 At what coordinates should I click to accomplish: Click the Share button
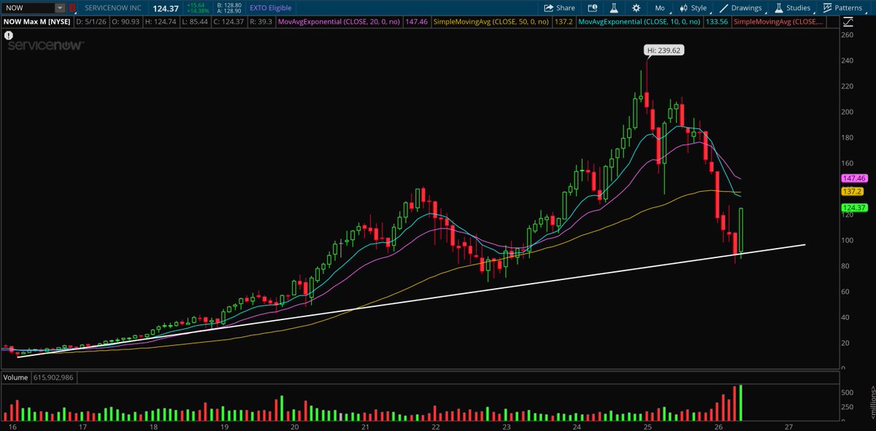(558, 8)
